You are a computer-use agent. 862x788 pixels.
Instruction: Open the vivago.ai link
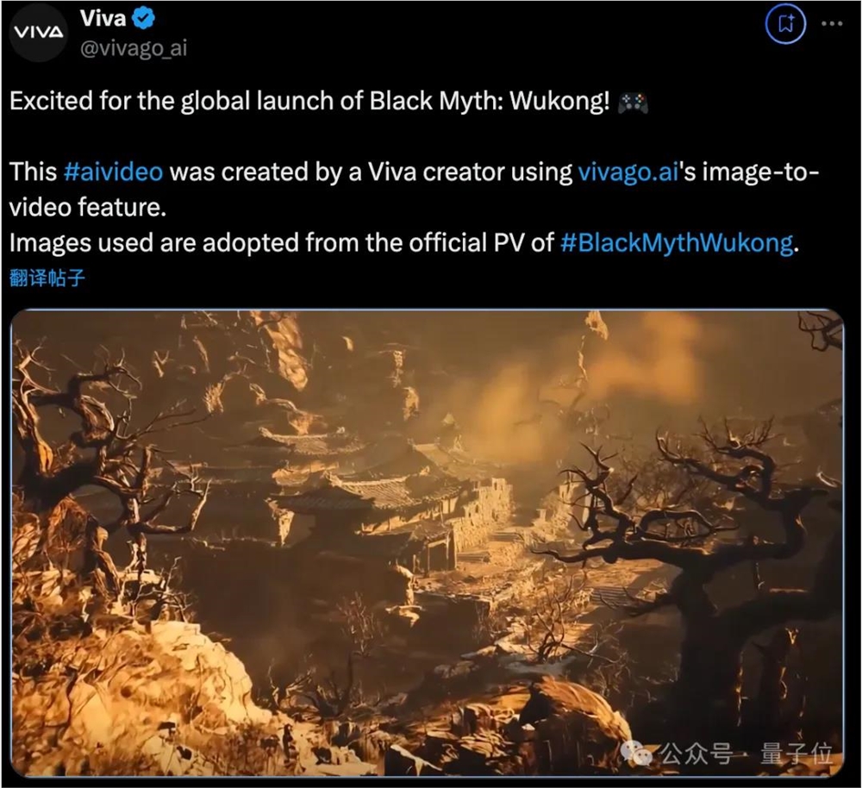628,172
